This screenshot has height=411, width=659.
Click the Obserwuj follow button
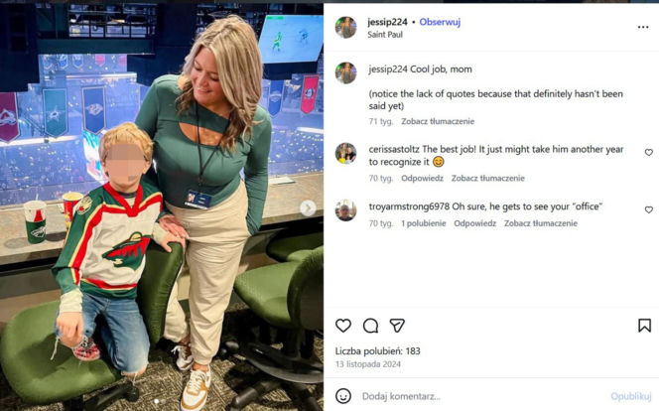(x=440, y=22)
